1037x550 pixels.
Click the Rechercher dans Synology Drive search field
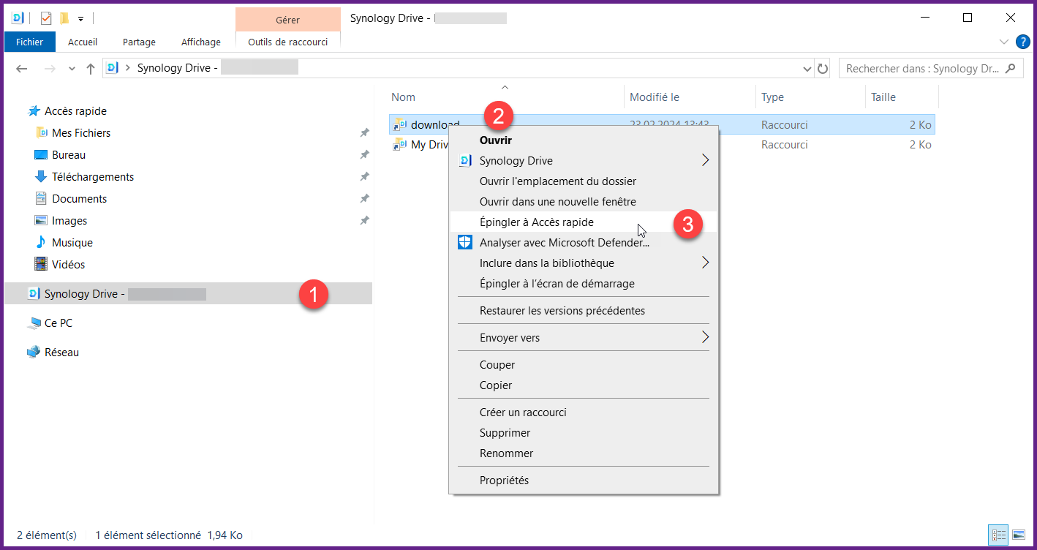(921, 69)
